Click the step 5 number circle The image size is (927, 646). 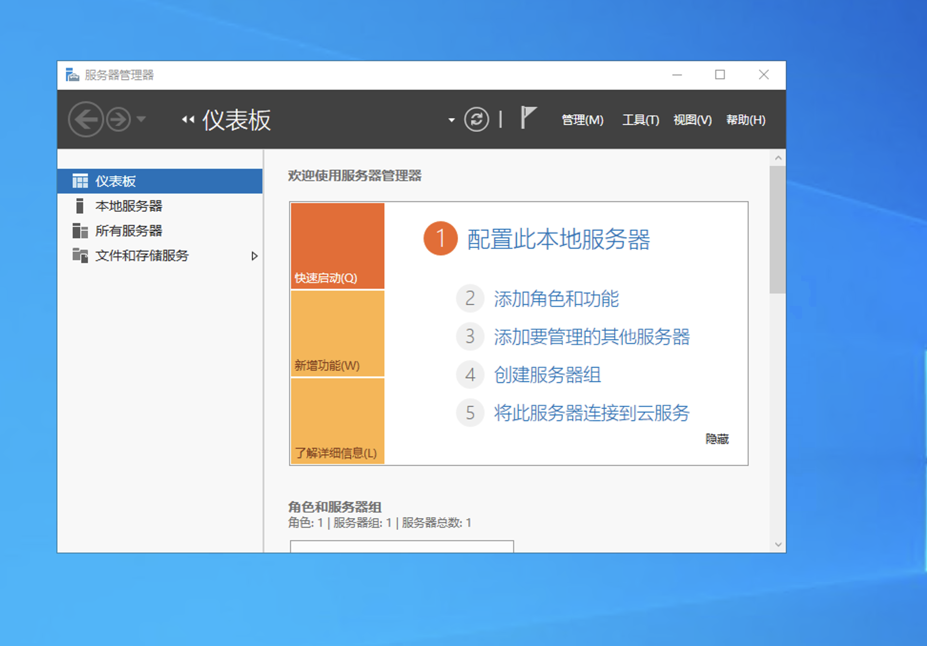(470, 413)
